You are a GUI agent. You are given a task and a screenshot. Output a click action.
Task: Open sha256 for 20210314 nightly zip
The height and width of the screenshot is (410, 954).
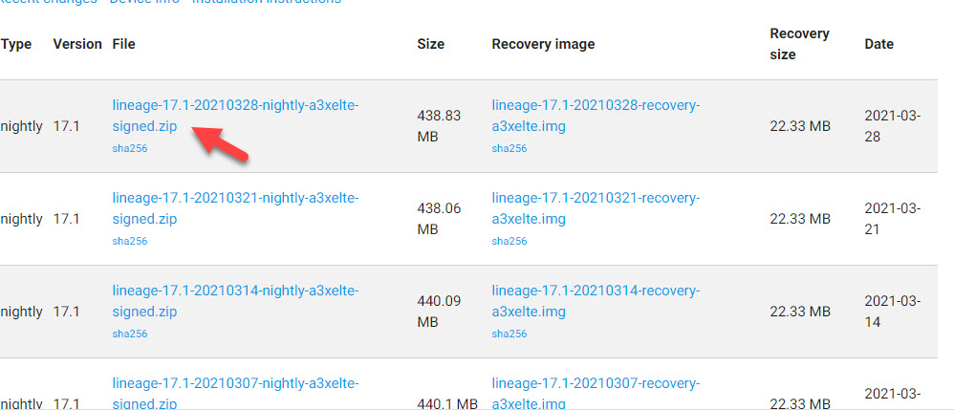[x=130, y=334]
